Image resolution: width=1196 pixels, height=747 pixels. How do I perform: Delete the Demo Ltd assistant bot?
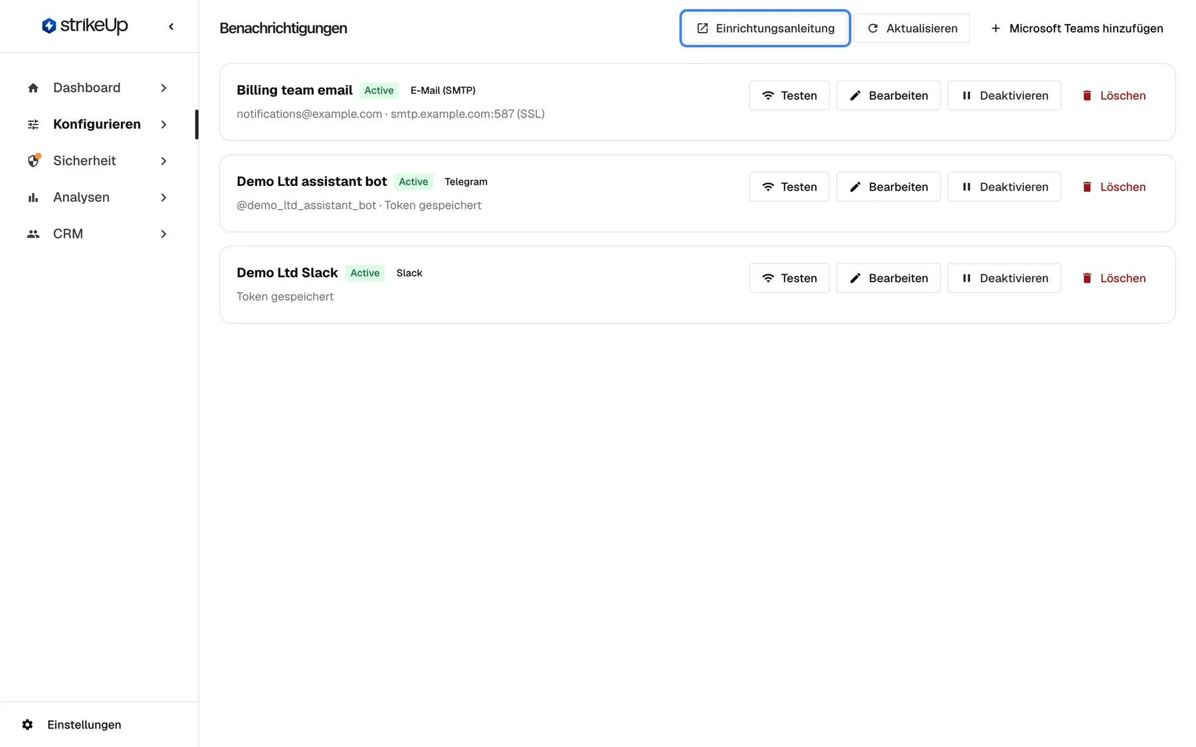[x=1114, y=187]
